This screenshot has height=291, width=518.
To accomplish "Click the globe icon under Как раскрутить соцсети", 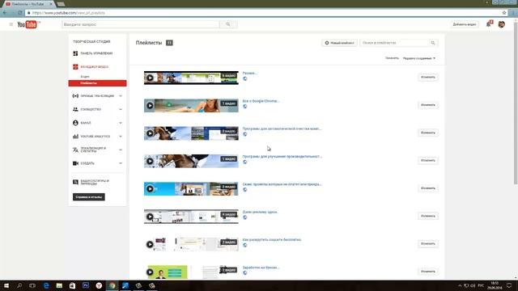I will coord(244,245).
